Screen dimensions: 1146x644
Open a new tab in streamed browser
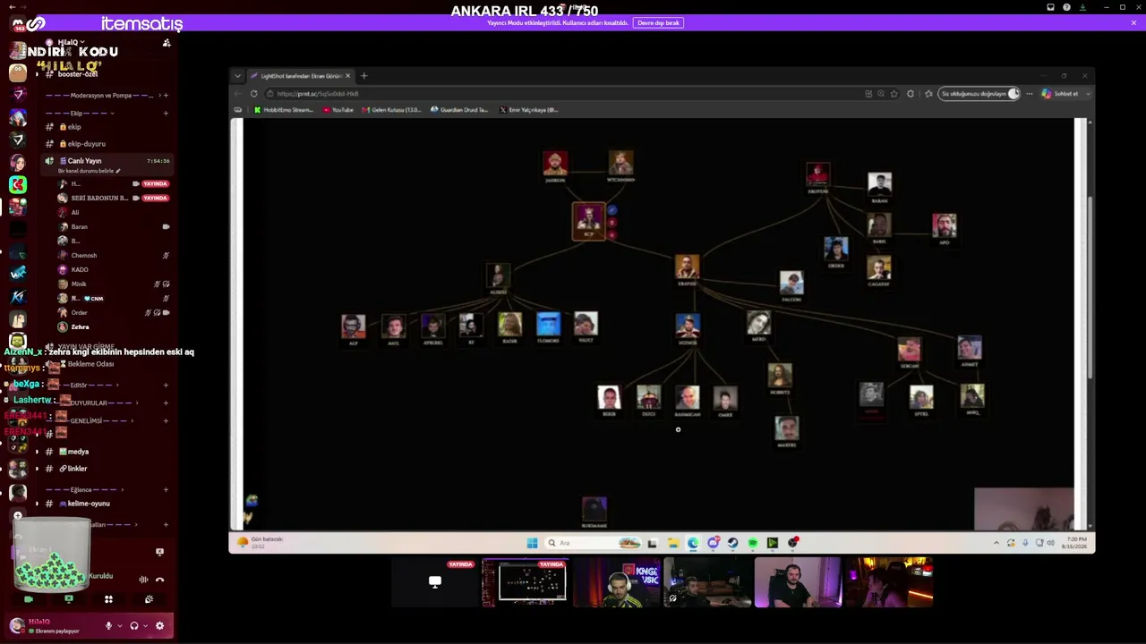(x=364, y=76)
